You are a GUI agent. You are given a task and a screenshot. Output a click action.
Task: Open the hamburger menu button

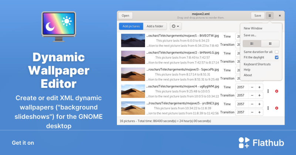click(x=270, y=15)
